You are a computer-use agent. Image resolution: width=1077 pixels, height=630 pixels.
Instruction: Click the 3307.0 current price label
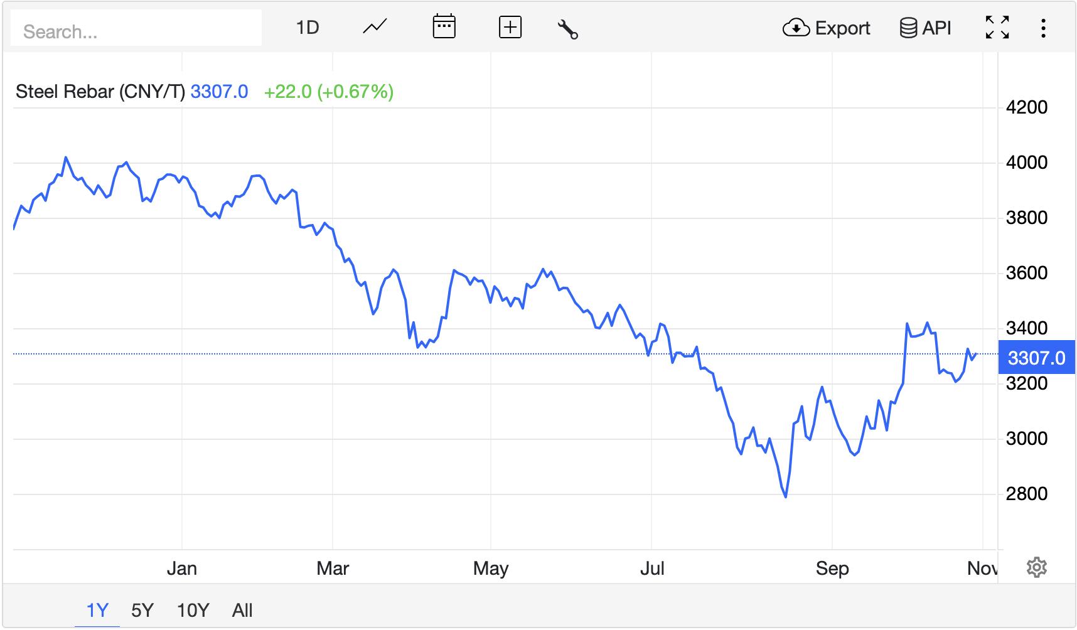click(1036, 358)
